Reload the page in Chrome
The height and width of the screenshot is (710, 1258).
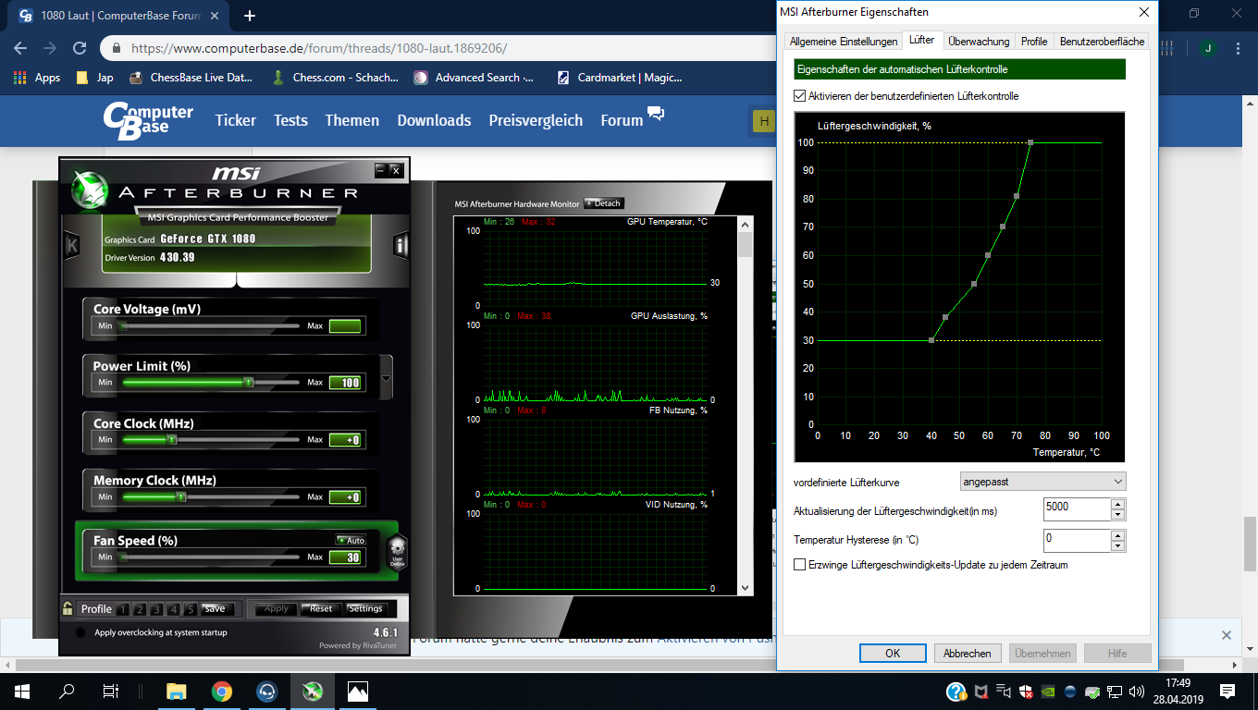[80, 48]
